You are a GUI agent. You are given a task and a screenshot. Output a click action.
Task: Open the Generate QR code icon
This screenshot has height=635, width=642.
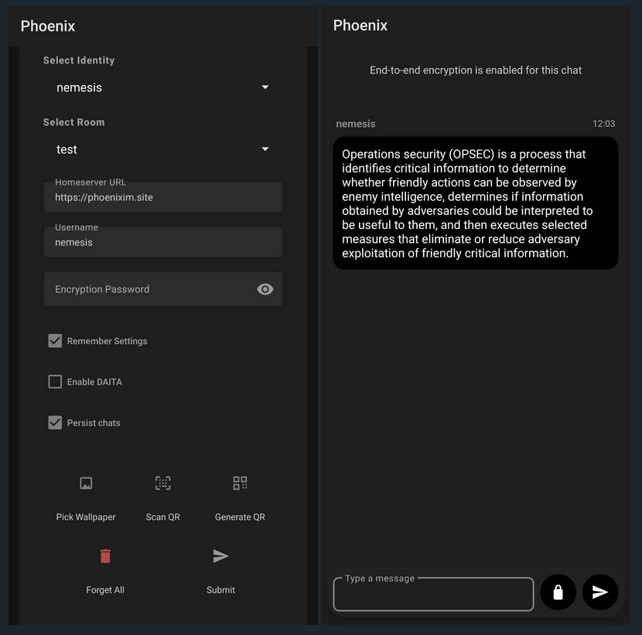click(x=240, y=483)
